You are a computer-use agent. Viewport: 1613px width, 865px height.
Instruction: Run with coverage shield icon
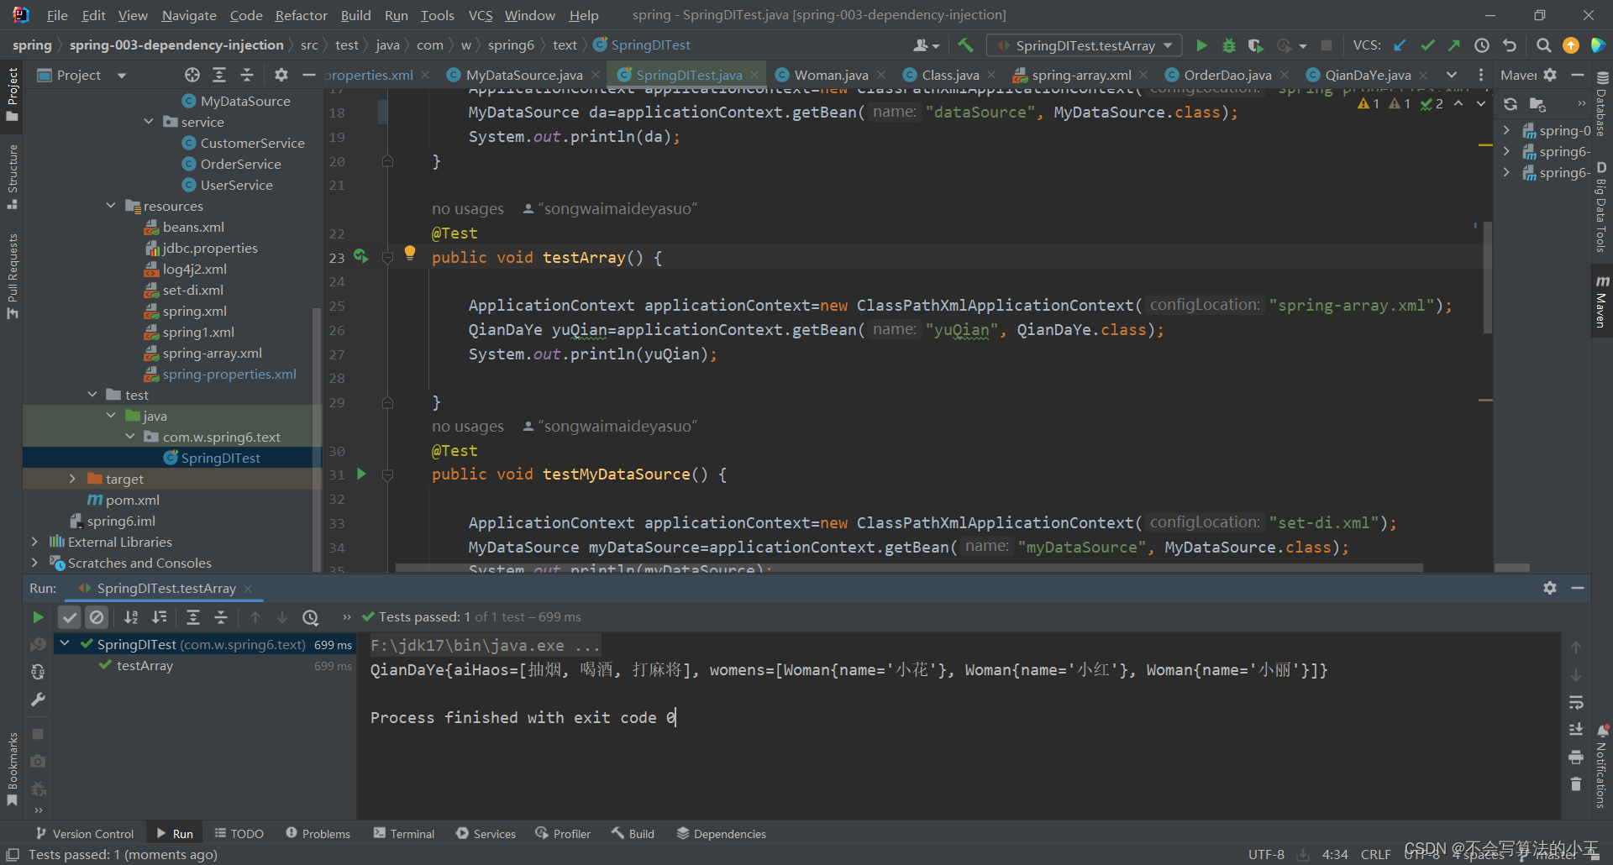pyautogui.click(x=1255, y=45)
